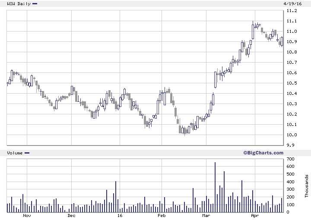Screen dimensions: 311x220
Task: Click the 10.8 price axis label
Action: click(x=292, y=52)
